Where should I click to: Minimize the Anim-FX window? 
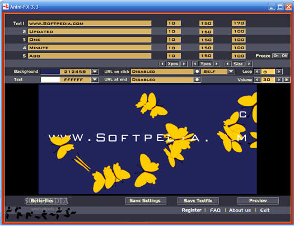click(271, 7)
